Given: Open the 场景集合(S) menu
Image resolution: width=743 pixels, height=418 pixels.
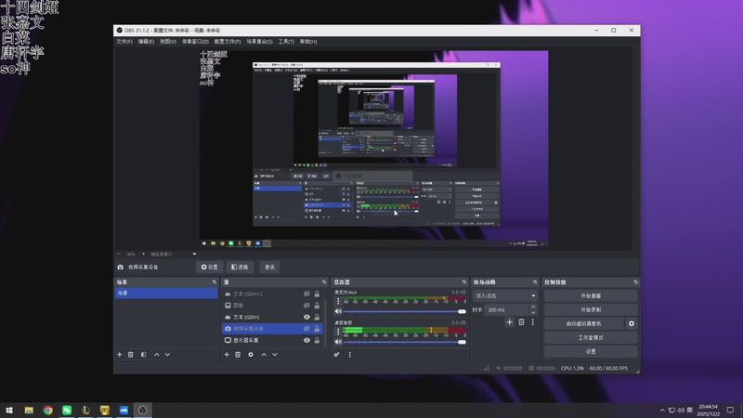Looking at the screenshot, I should tap(259, 42).
